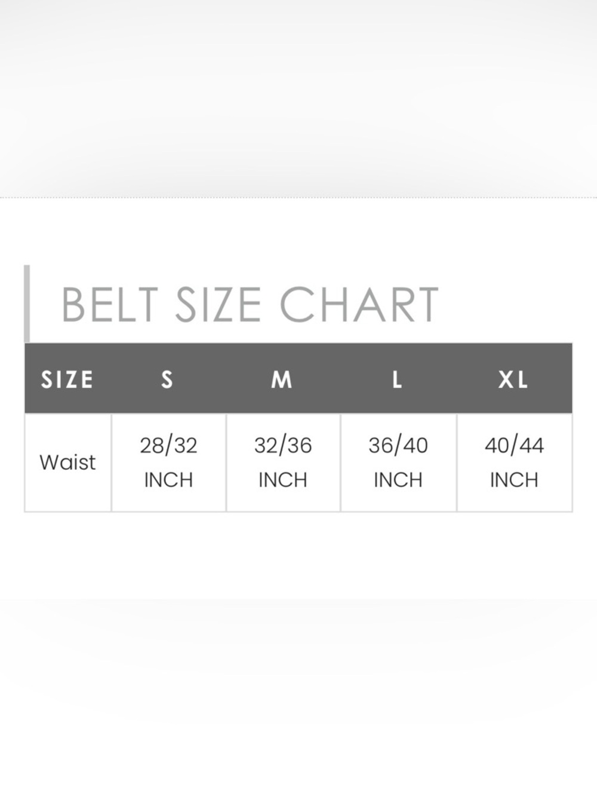Select the L size column header
597x796 pixels.
pyautogui.click(x=397, y=379)
